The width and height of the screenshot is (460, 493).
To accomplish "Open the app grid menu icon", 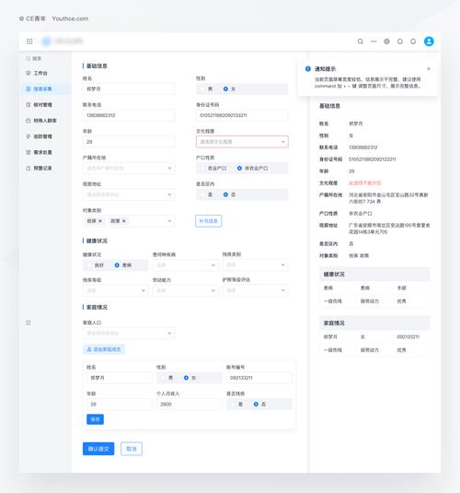I will (x=29, y=41).
